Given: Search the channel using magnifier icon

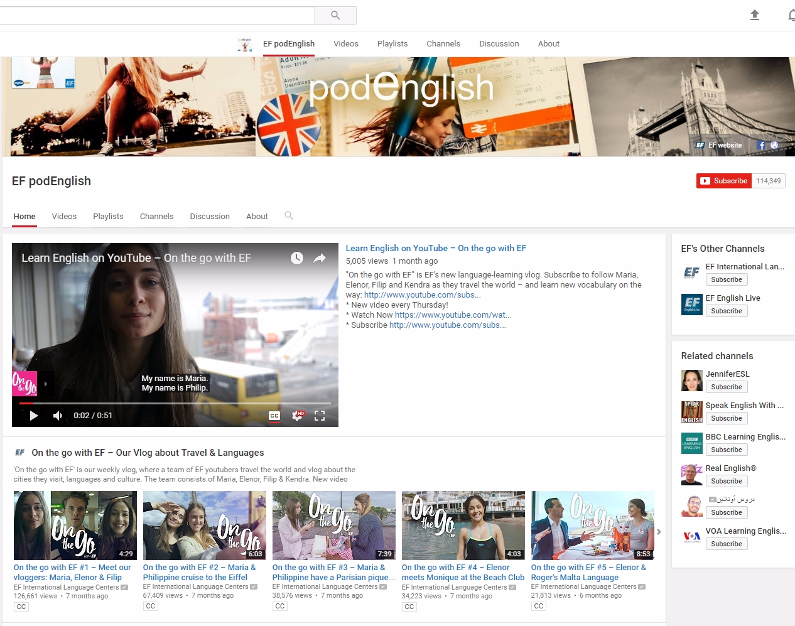Looking at the screenshot, I should [x=289, y=215].
